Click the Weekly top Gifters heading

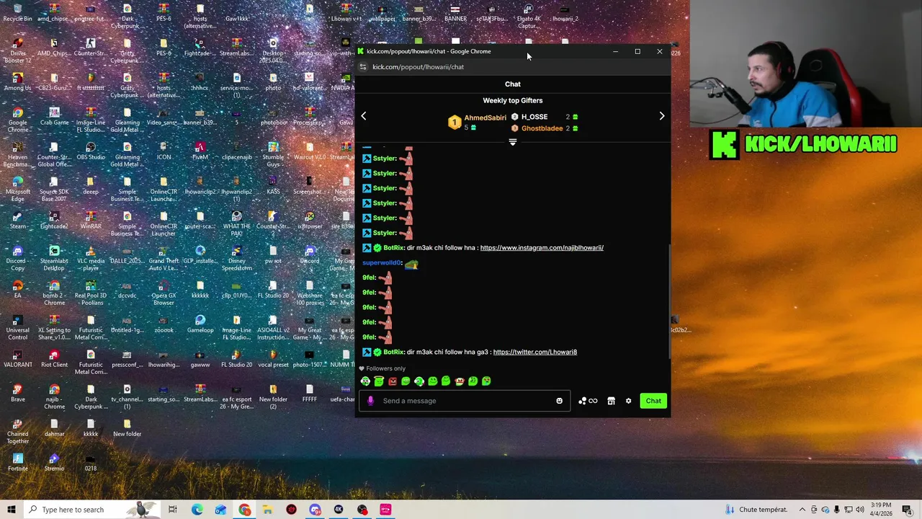[513, 101]
